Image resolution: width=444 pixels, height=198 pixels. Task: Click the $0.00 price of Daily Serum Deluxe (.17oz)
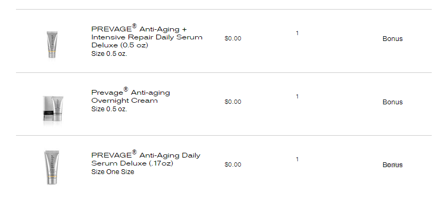tap(233, 164)
